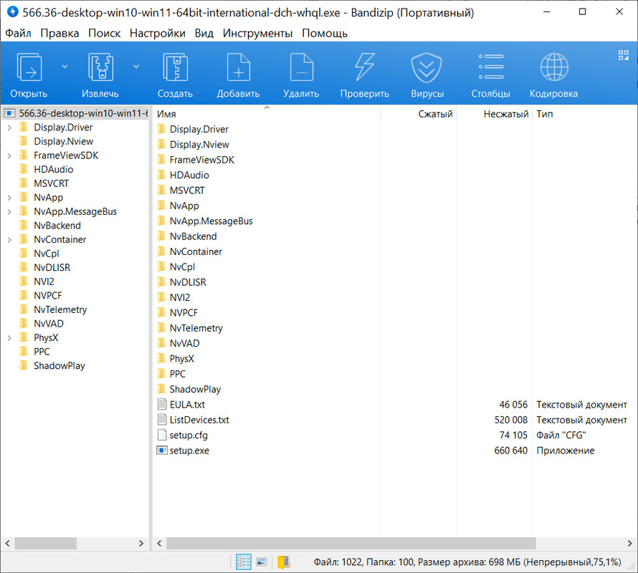This screenshot has width=638, height=573.
Task: Sort by the Тип column header
Action: [585, 114]
